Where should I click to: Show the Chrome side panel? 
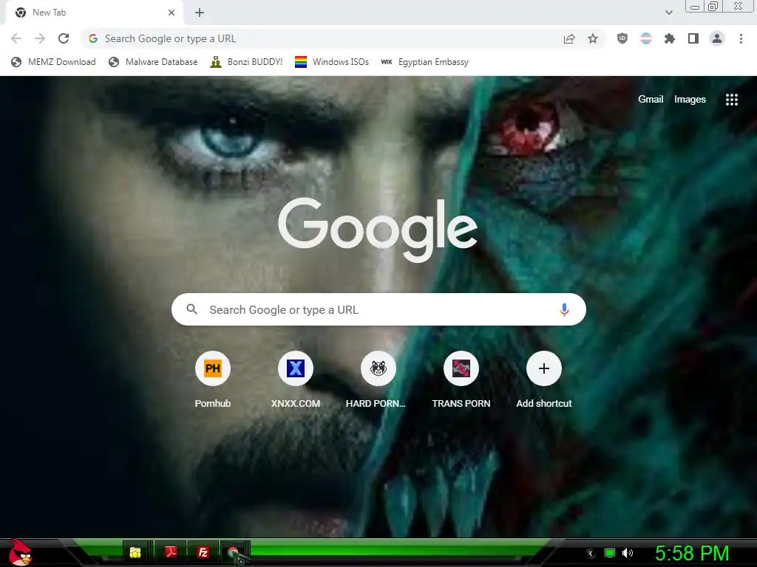click(693, 38)
